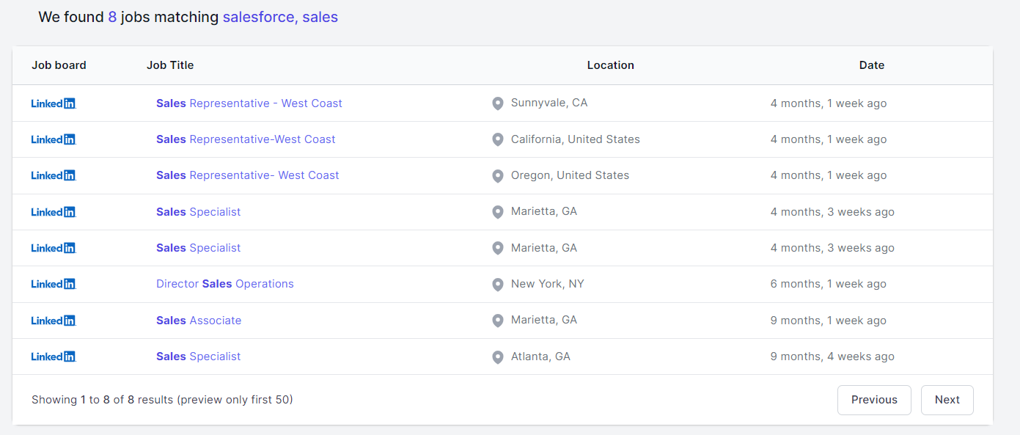Click the LinkedIn logo for the Sunnyvale, CA job

point(54,103)
